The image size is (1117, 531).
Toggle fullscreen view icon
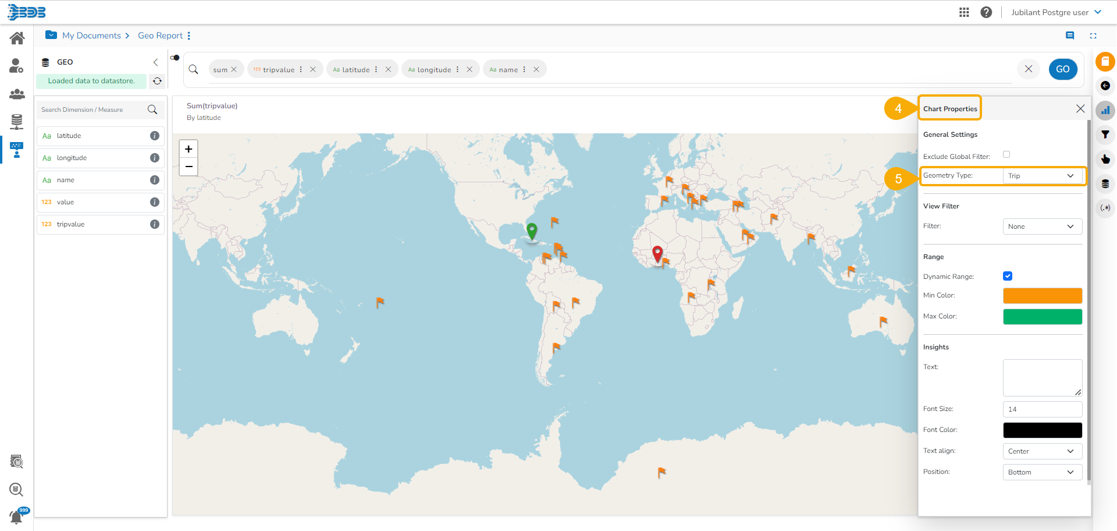coord(1093,36)
